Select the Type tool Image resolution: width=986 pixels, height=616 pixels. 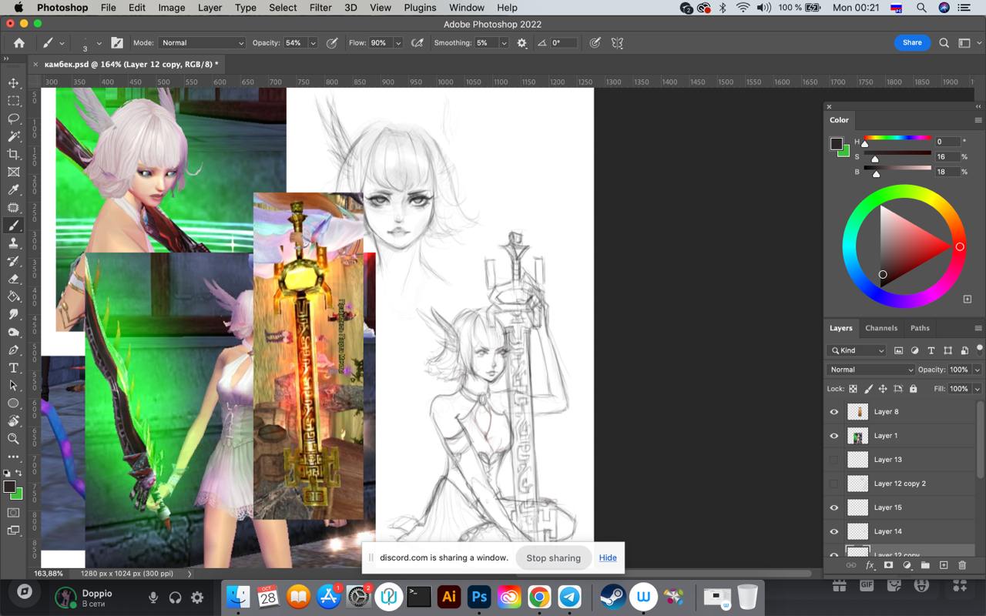click(13, 368)
